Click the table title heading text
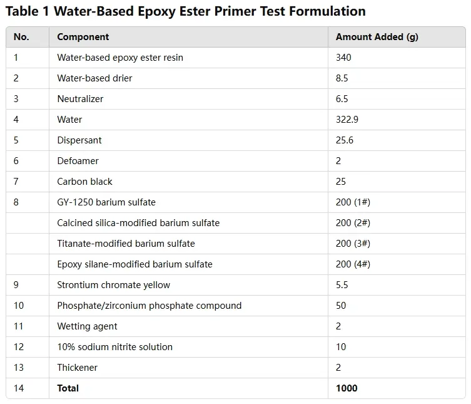 coord(185,11)
